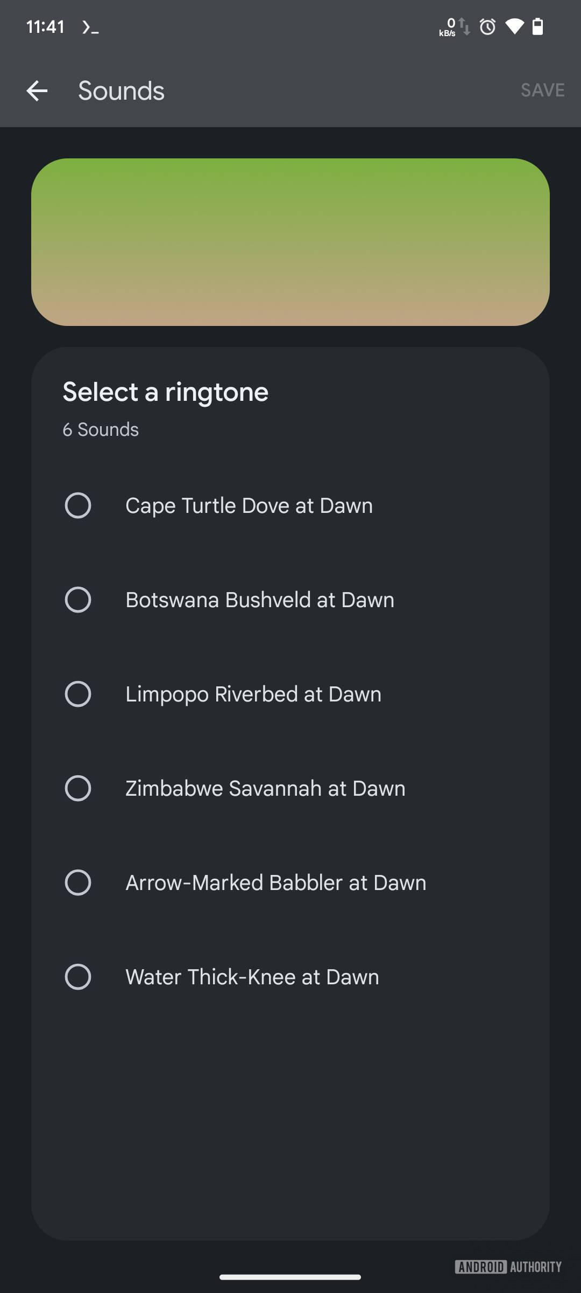The image size is (581, 1293).
Task: Tap the green gradient preview banner
Action: coord(290,242)
